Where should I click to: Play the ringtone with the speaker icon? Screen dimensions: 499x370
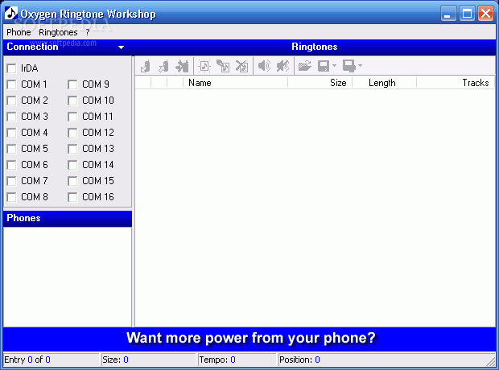coord(264,66)
